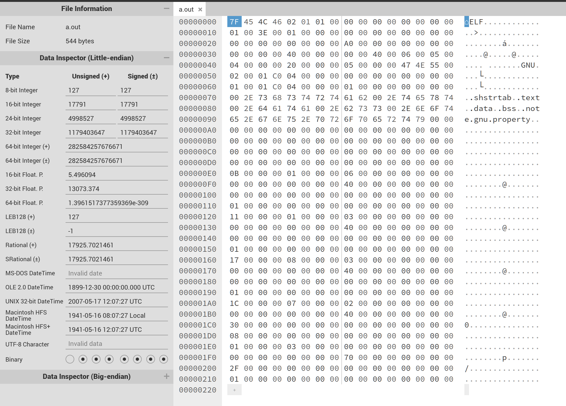The width and height of the screenshot is (566, 406).
Task: Click the e.gnu.property ASCII row
Action: click(x=502, y=119)
